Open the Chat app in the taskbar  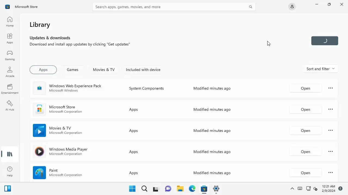pyautogui.click(x=168, y=188)
